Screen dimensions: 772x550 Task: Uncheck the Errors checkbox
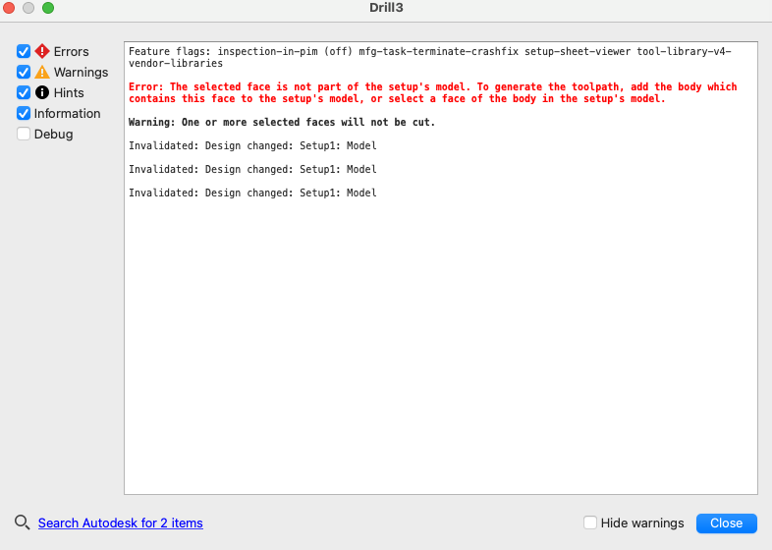coord(24,51)
